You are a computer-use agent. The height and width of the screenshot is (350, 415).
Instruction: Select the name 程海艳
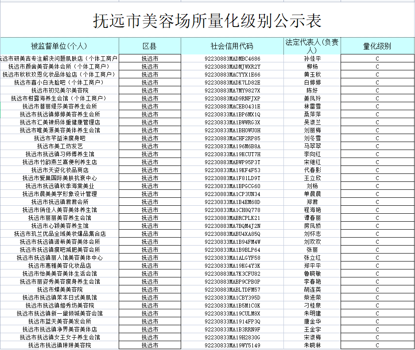(x=312, y=210)
